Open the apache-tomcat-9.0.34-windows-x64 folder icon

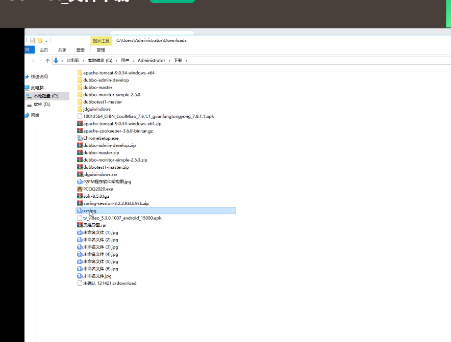(x=80, y=73)
